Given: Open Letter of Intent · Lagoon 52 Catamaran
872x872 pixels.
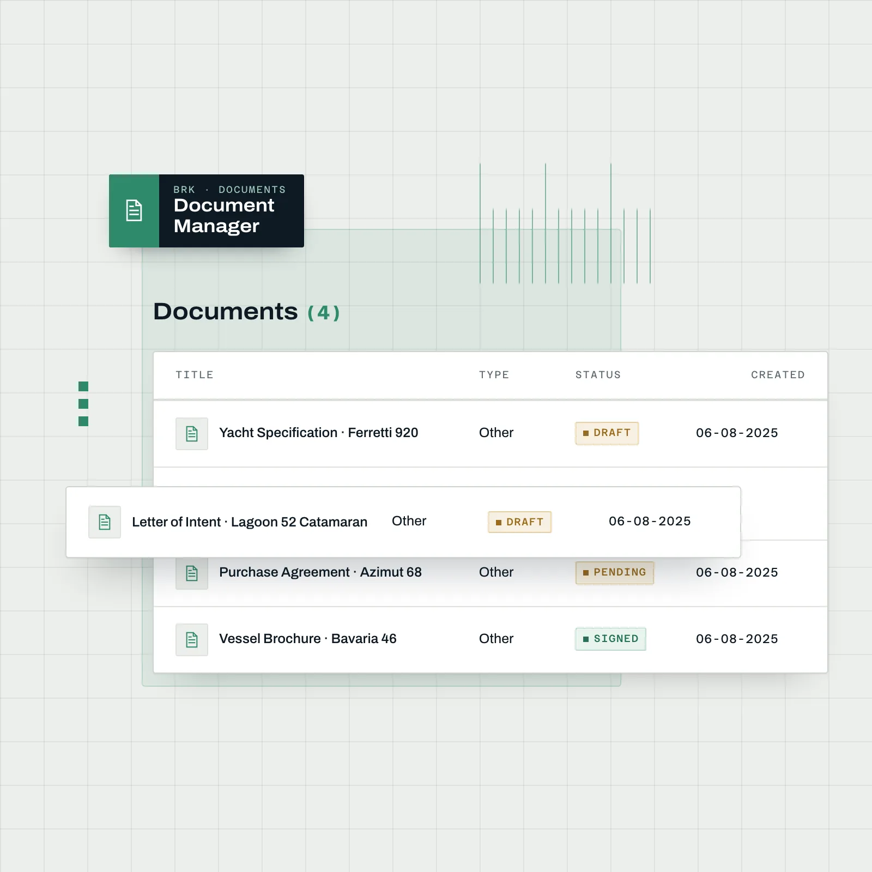Looking at the screenshot, I should tap(250, 522).
